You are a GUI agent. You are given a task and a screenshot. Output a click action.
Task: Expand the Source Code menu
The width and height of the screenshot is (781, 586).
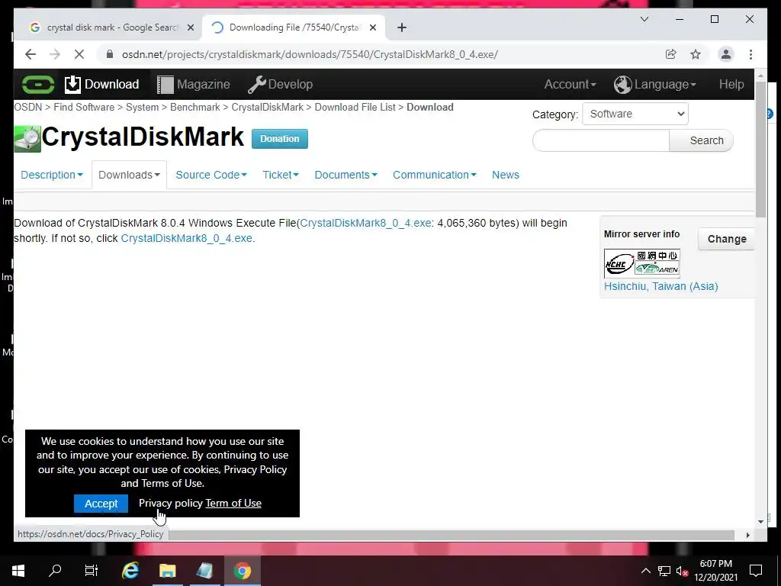coord(211,175)
